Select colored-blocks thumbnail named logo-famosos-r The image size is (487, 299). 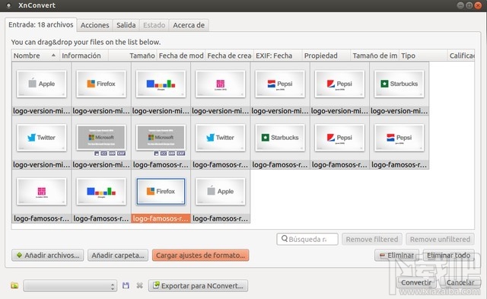coord(101,191)
